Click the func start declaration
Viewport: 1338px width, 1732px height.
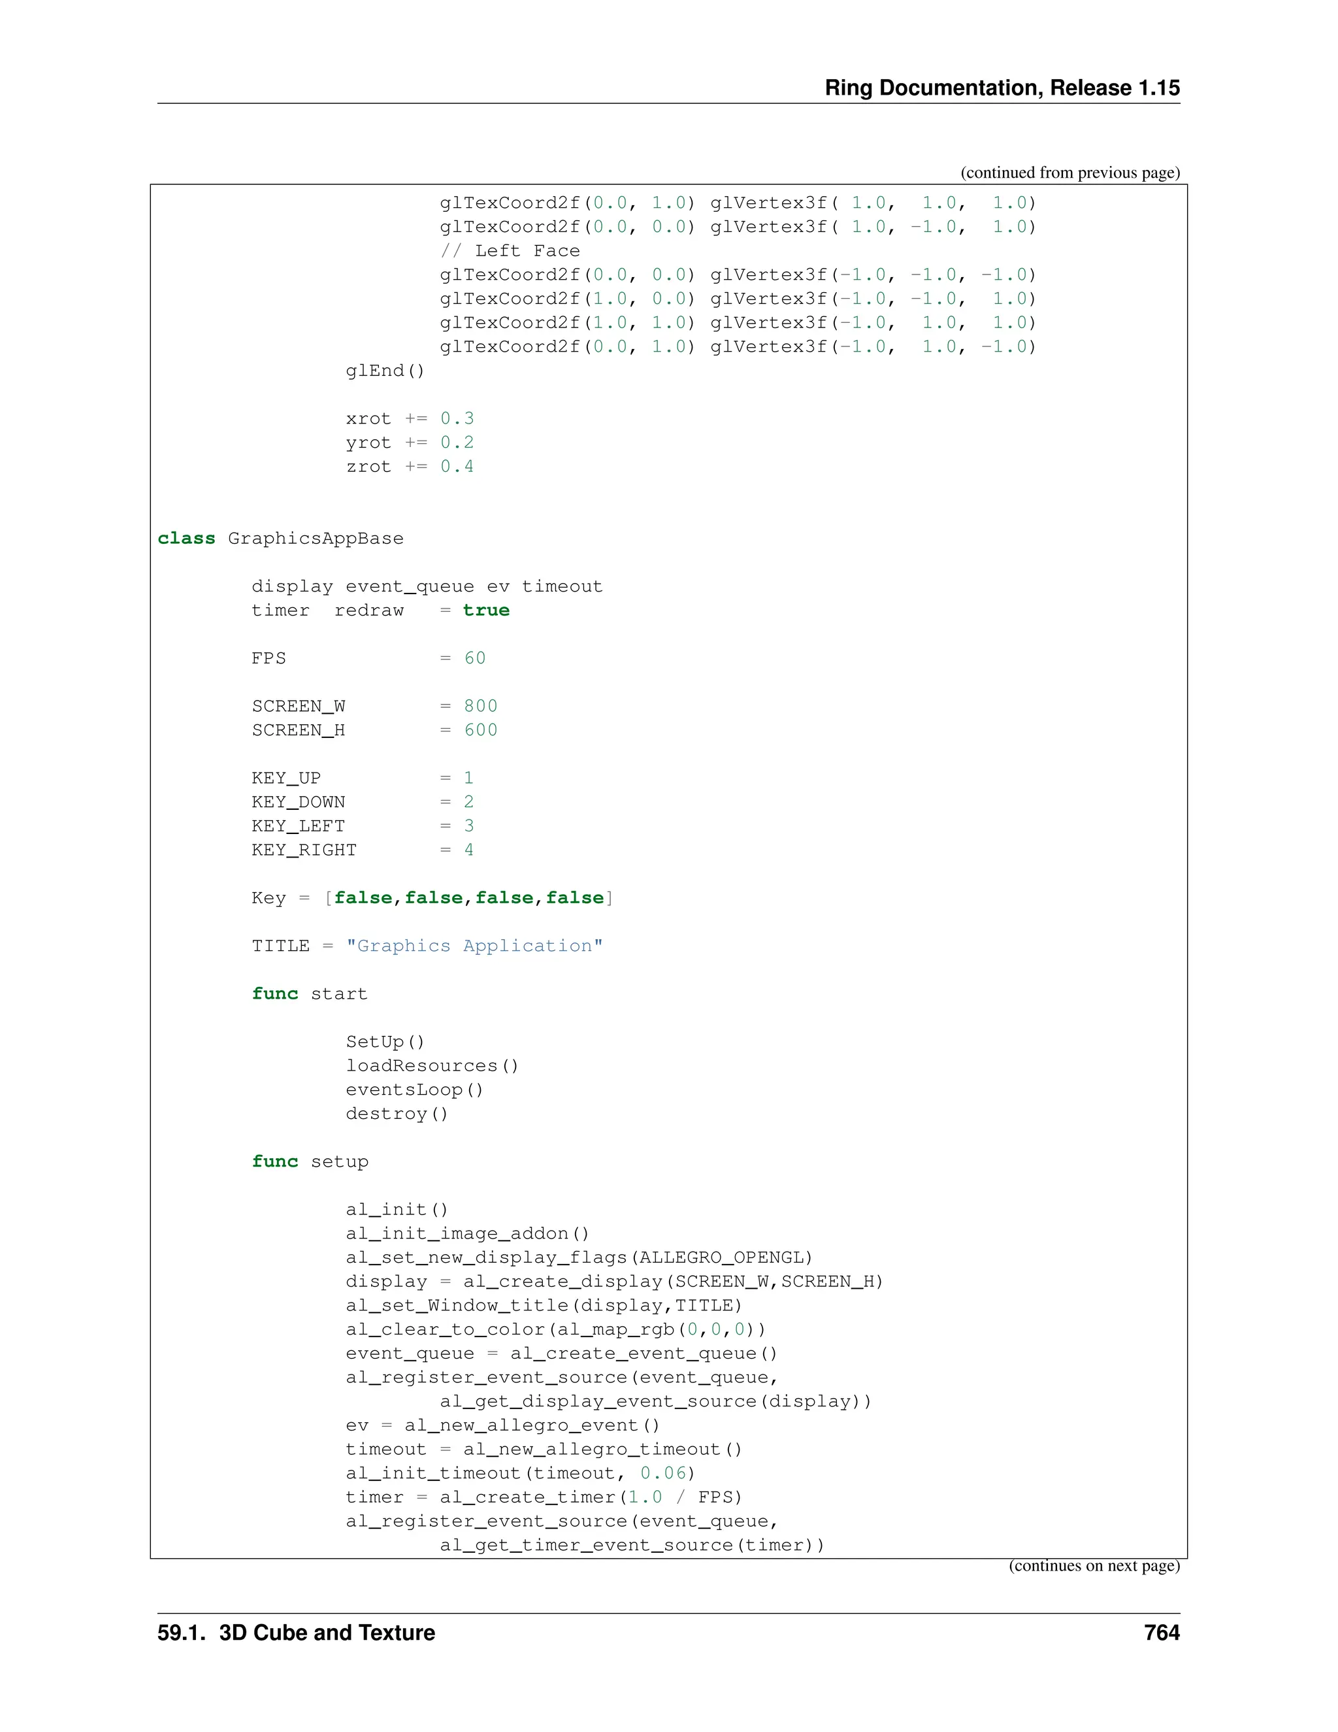coord(310,993)
